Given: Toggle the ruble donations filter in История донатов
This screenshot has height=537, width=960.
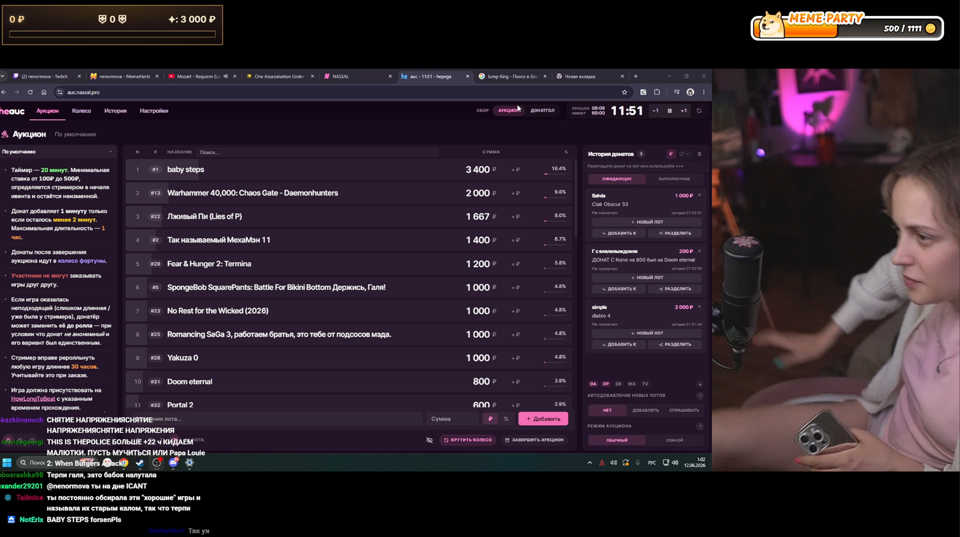Looking at the screenshot, I should tap(671, 154).
